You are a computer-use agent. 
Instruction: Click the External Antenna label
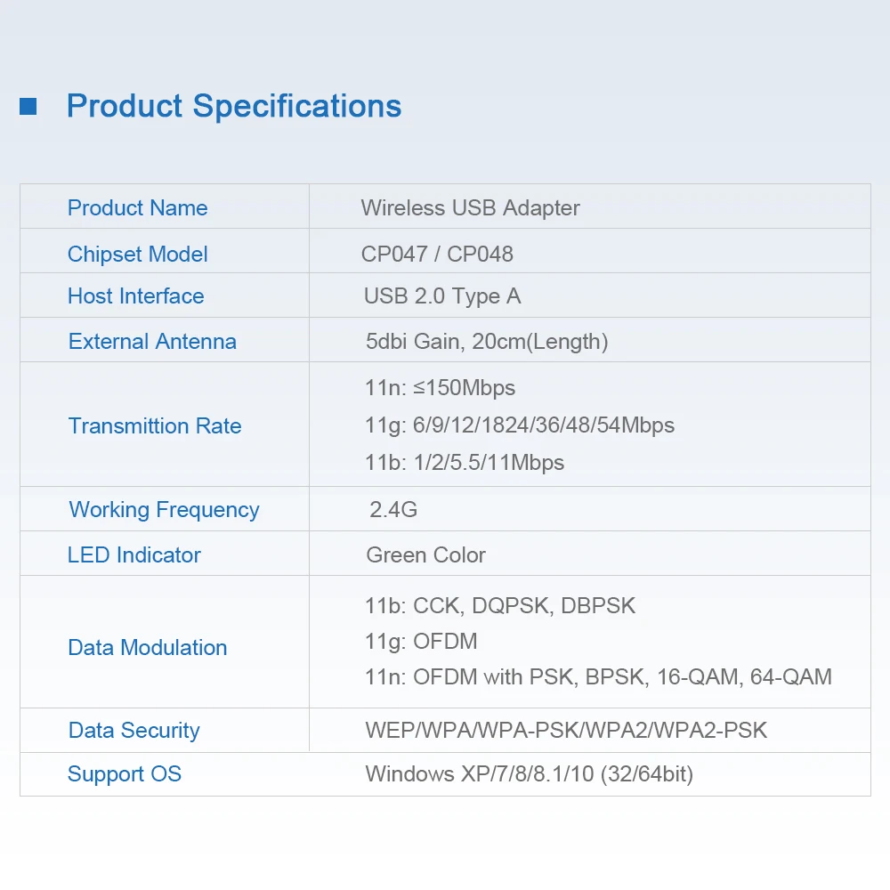click(x=152, y=341)
